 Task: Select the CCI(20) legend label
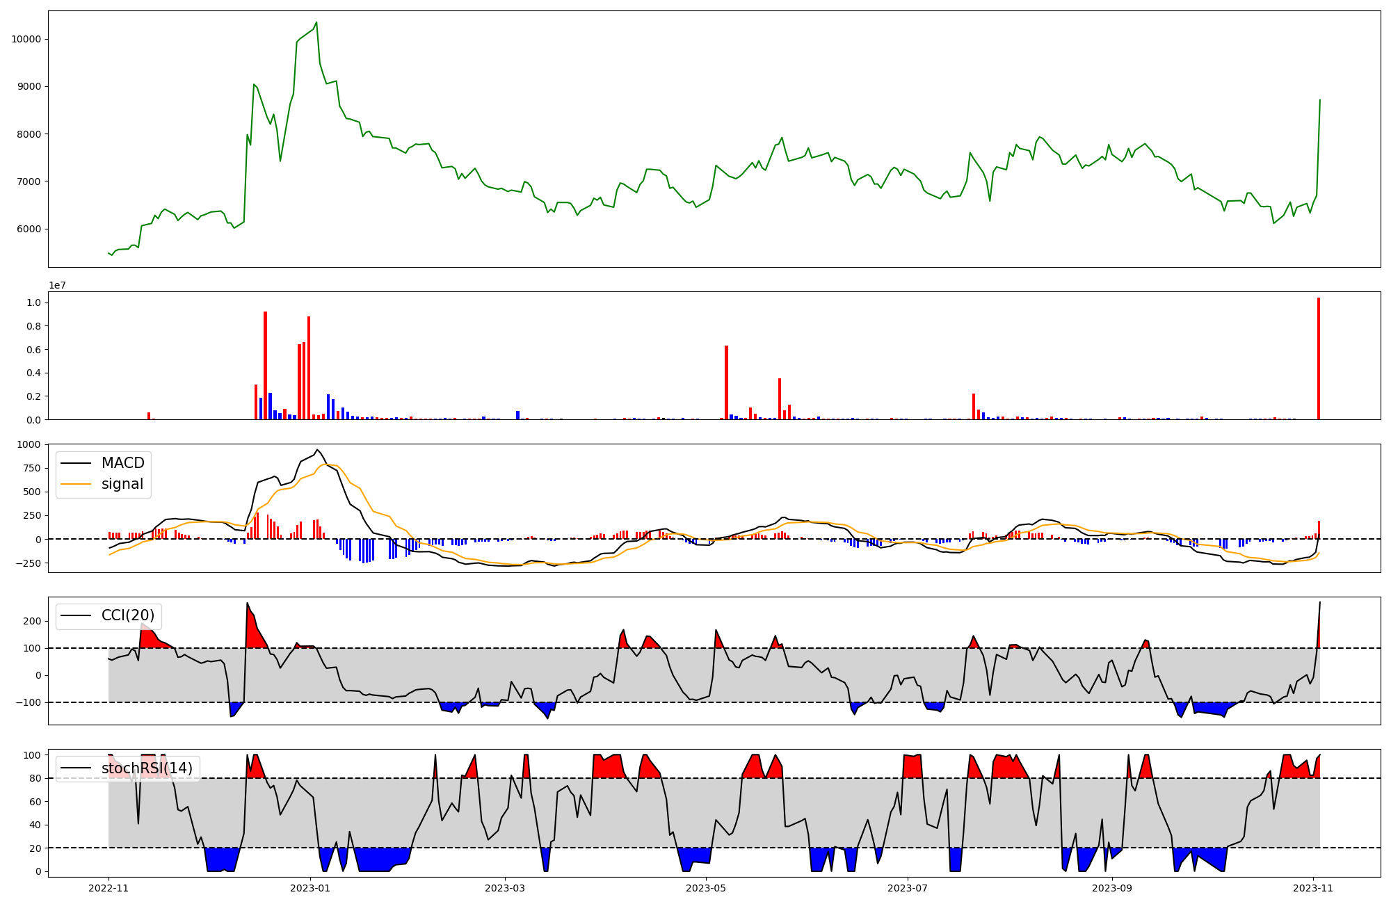(128, 615)
